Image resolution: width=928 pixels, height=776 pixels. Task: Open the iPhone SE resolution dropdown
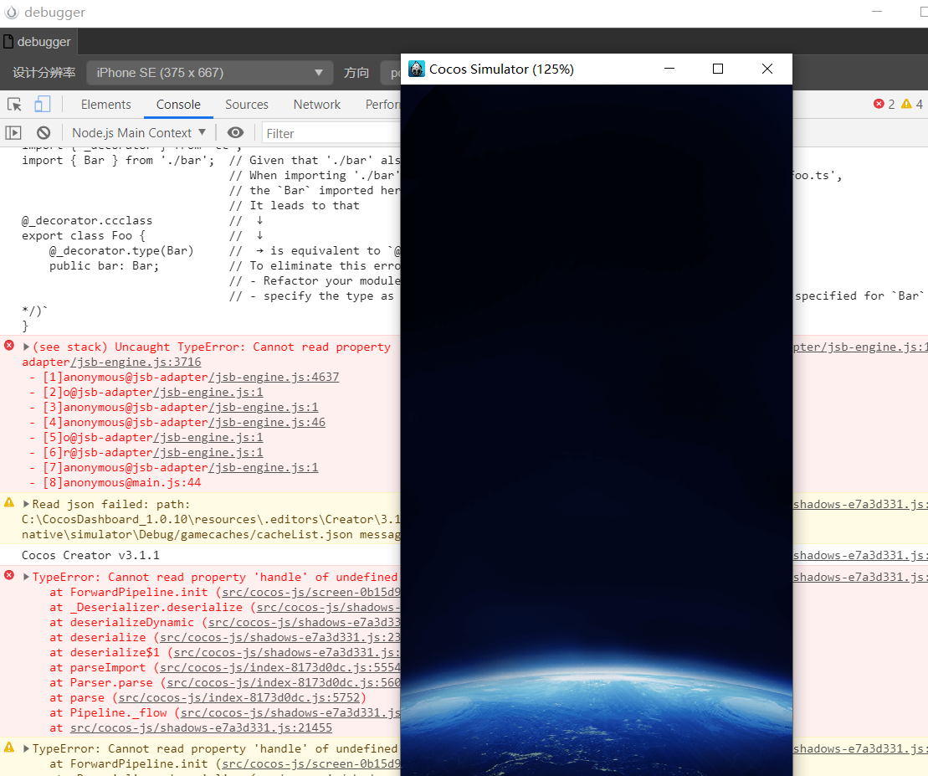(x=210, y=73)
